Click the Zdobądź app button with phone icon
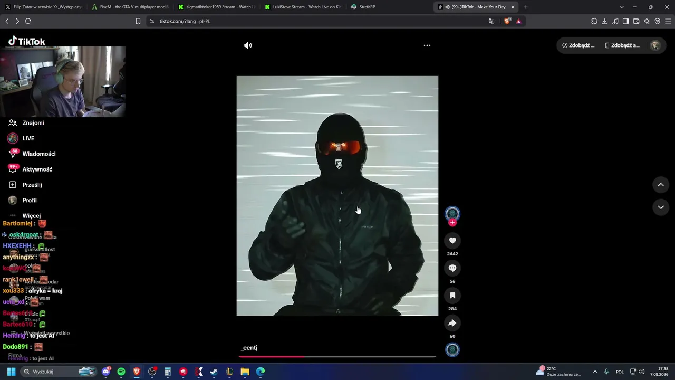This screenshot has height=380, width=675. click(x=622, y=45)
